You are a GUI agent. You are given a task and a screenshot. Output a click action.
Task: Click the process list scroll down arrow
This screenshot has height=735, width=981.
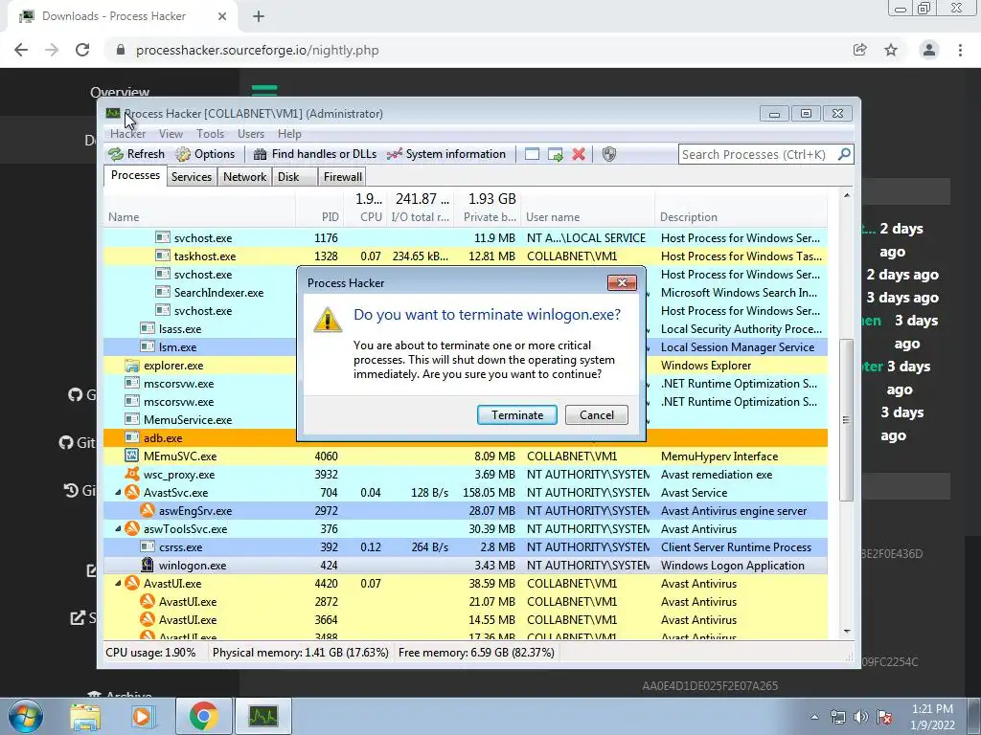847,632
